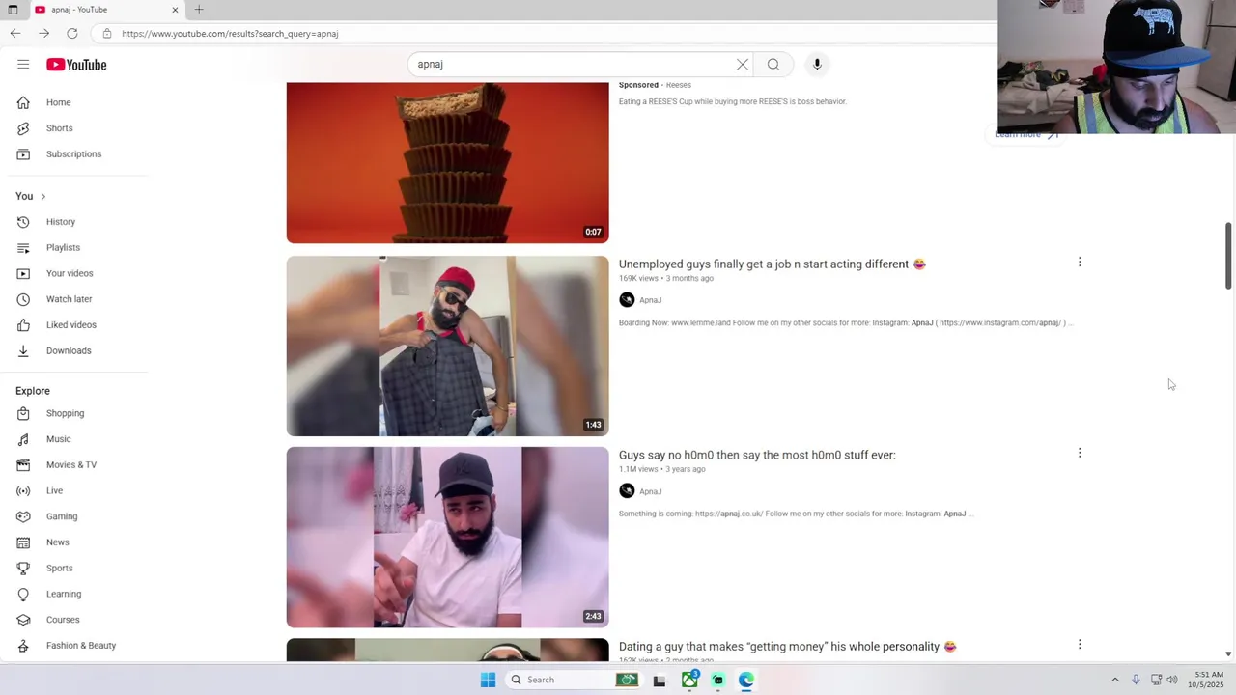Image resolution: width=1236 pixels, height=695 pixels.
Task: Open Subscriptions in the sidebar
Action: click(74, 154)
